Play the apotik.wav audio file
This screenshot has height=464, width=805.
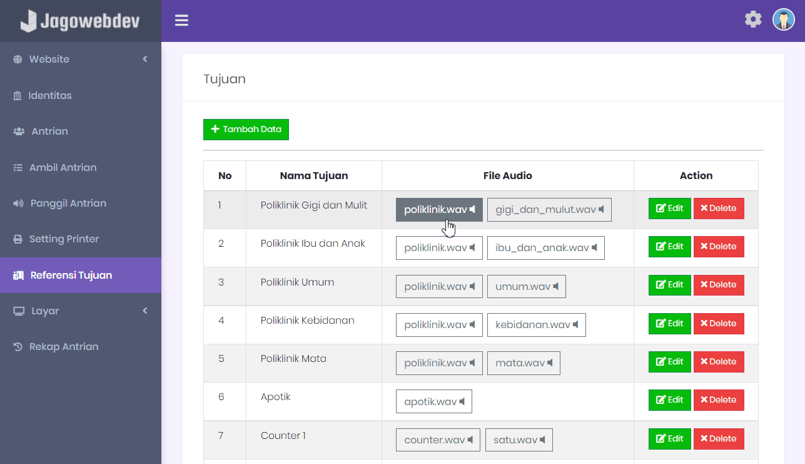434,401
